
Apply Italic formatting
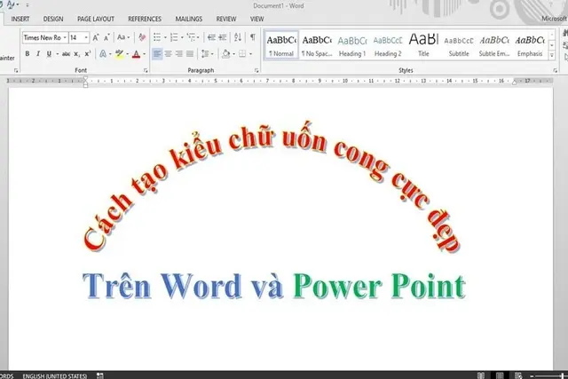pyautogui.click(x=38, y=54)
